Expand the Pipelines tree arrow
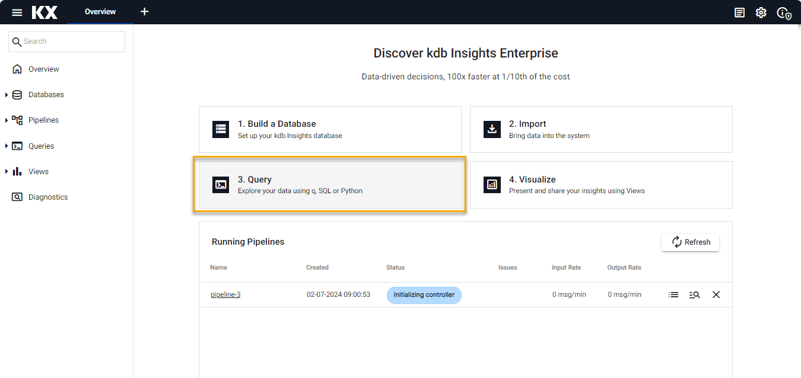The image size is (801, 378). coord(7,120)
